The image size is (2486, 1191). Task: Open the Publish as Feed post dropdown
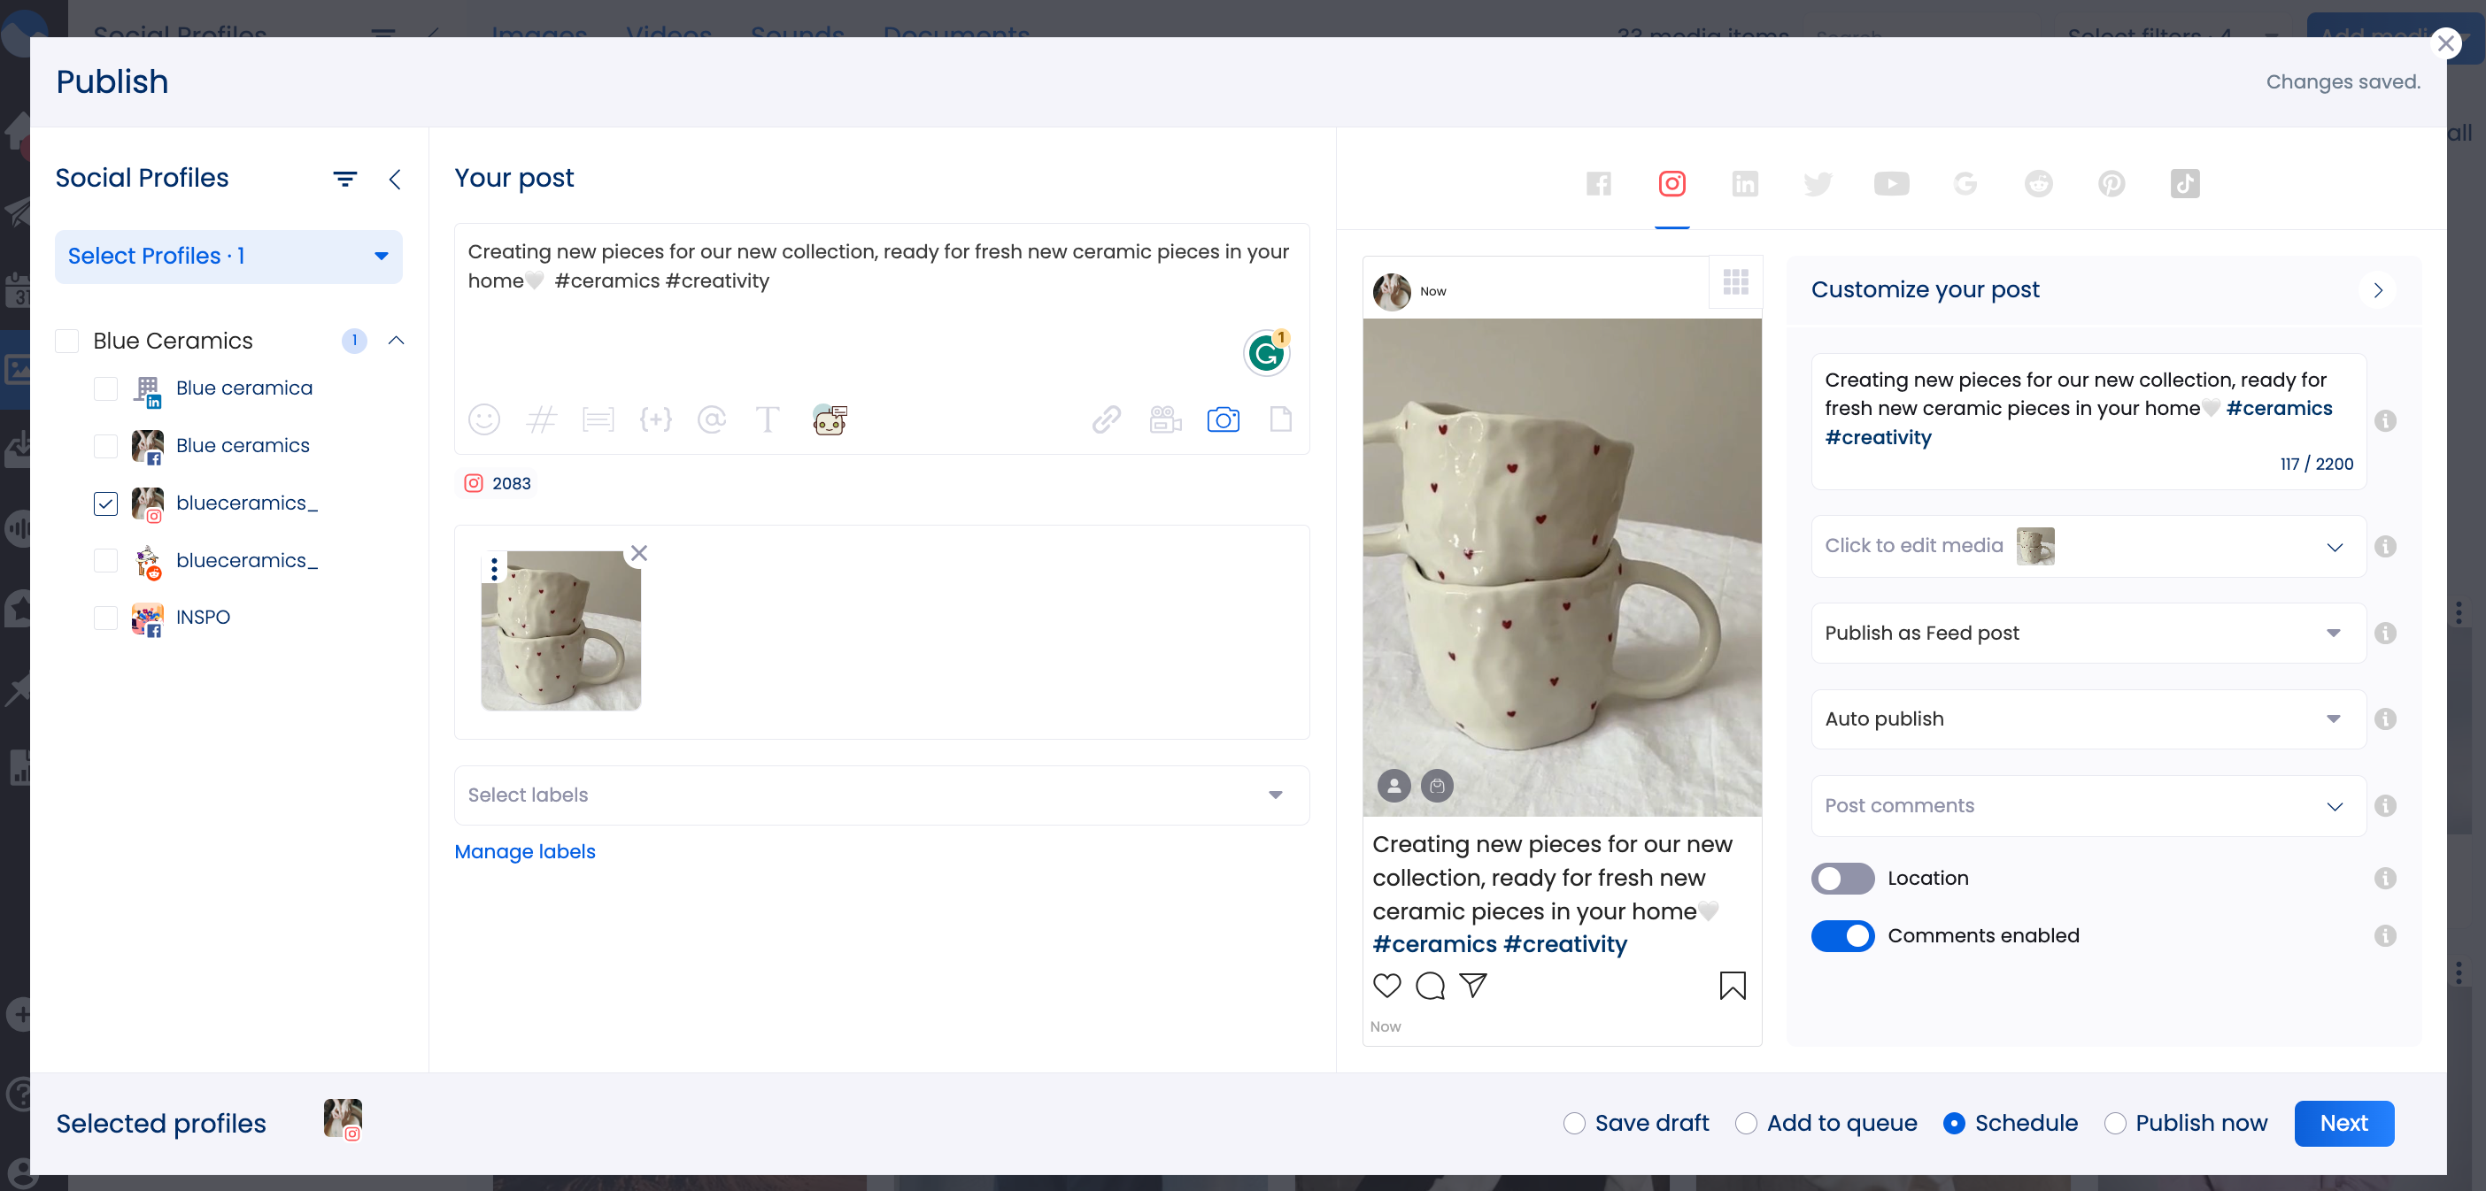[x=2335, y=633]
